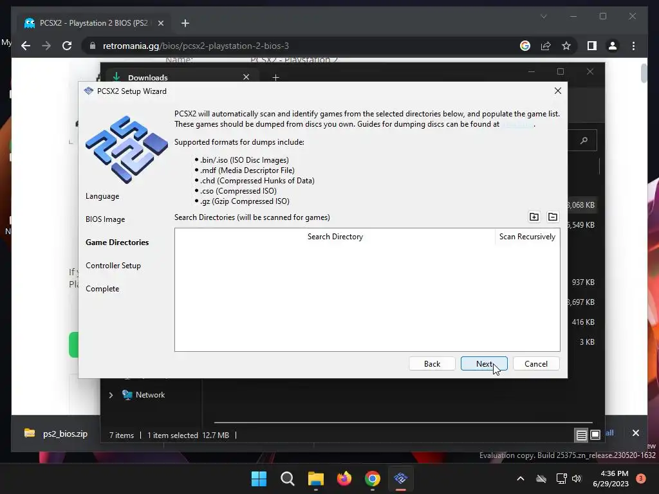Select the Downloads tab in File Explorer
Viewport: 659px width, 494px height.
(x=181, y=77)
